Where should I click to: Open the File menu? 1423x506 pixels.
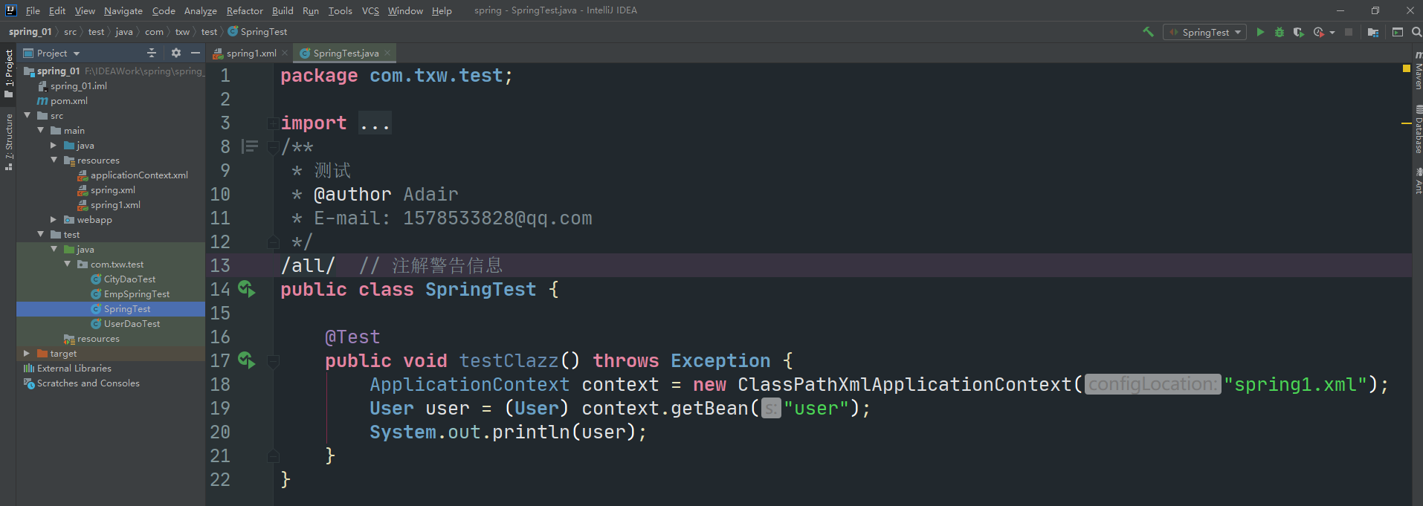[x=33, y=10]
